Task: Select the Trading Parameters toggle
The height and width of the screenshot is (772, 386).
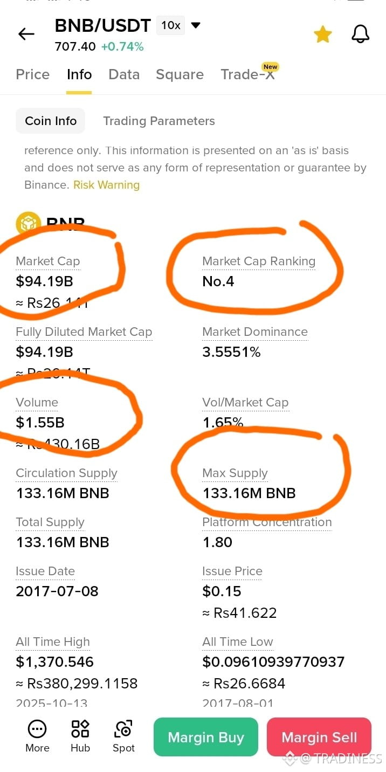Action: (159, 121)
